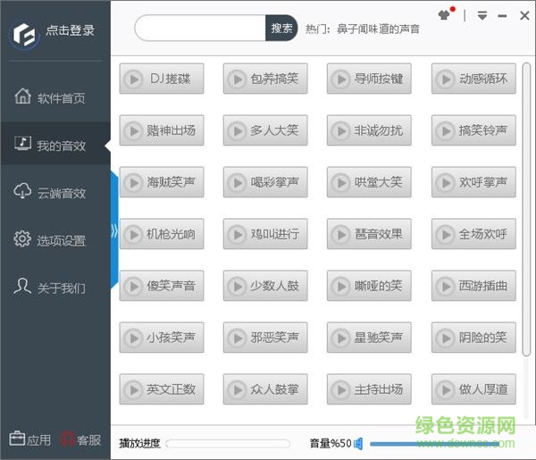This screenshot has height=460, width=536.
Task: Click the 搜索 search button
Action: 281,28
